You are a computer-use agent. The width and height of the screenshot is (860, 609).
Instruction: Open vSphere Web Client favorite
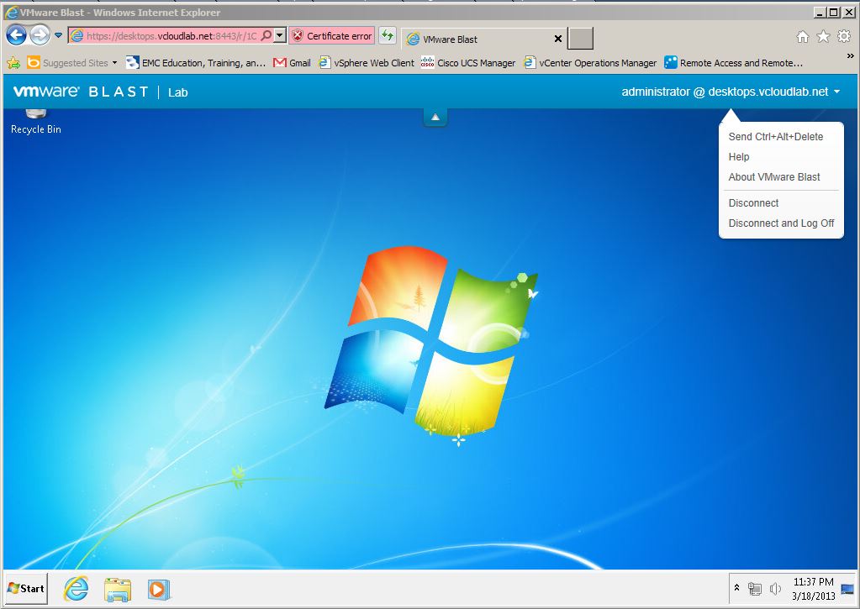367,63
